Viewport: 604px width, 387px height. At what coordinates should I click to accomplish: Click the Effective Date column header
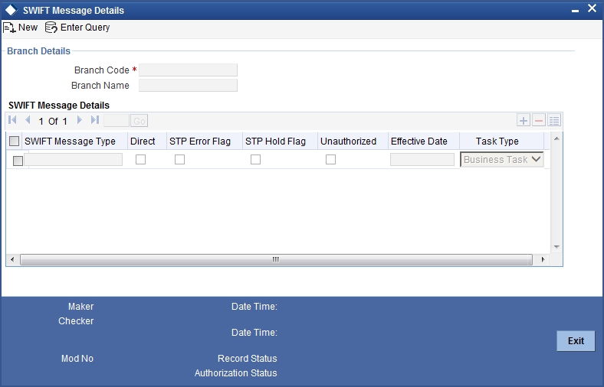click(419, 141)
